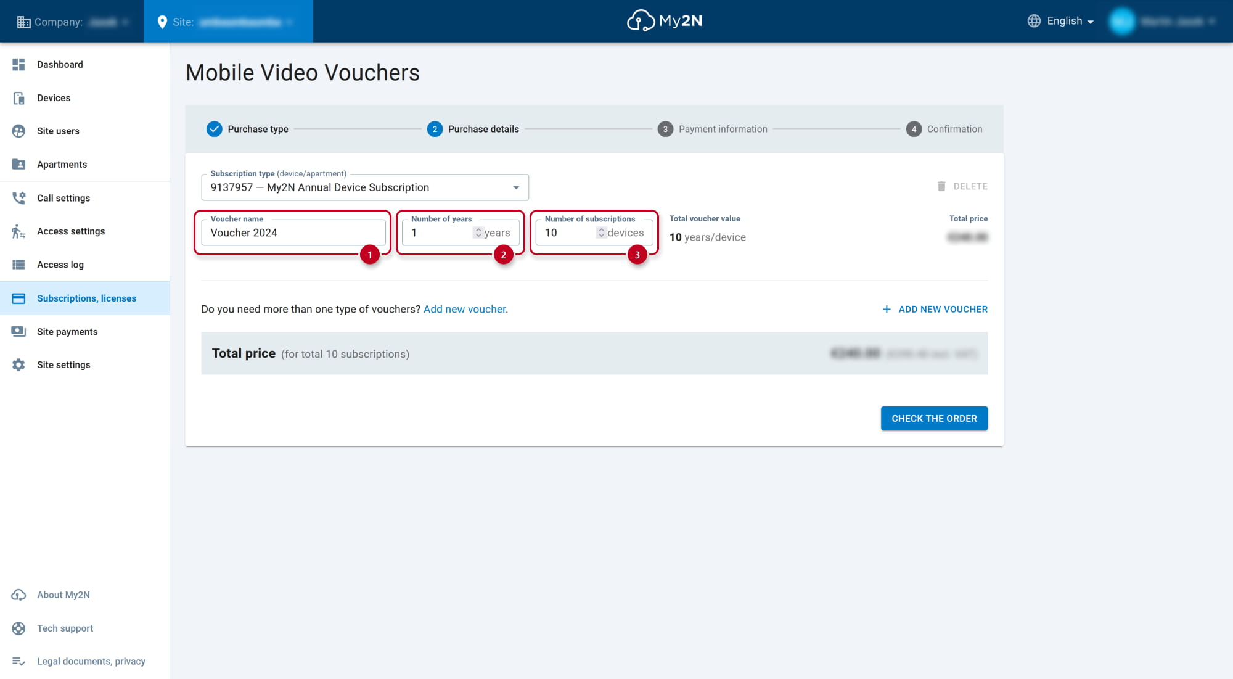This screenshot has height=679, width=1233.
Task: Click the completed Purchase type checkmark
Action: coord(214,129)
